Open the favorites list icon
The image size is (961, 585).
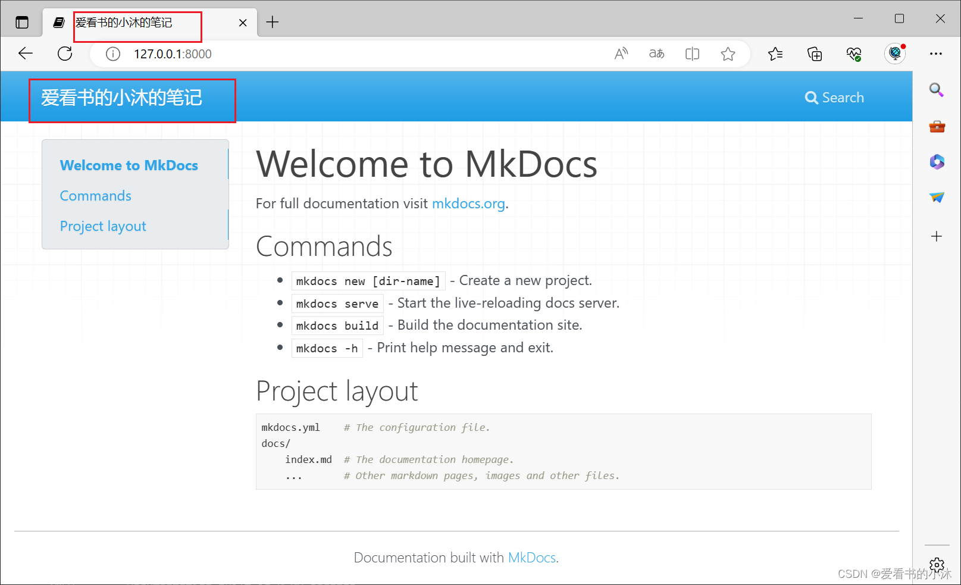775,54
